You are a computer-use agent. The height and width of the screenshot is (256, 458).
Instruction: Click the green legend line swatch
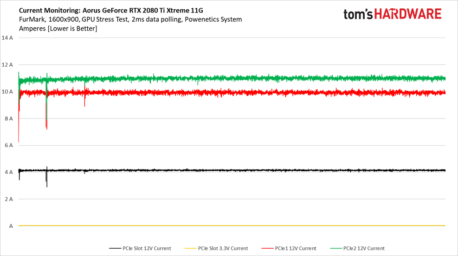tap(336, 249)
